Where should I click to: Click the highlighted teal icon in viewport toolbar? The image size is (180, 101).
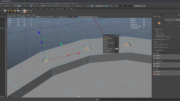(38, 17)
